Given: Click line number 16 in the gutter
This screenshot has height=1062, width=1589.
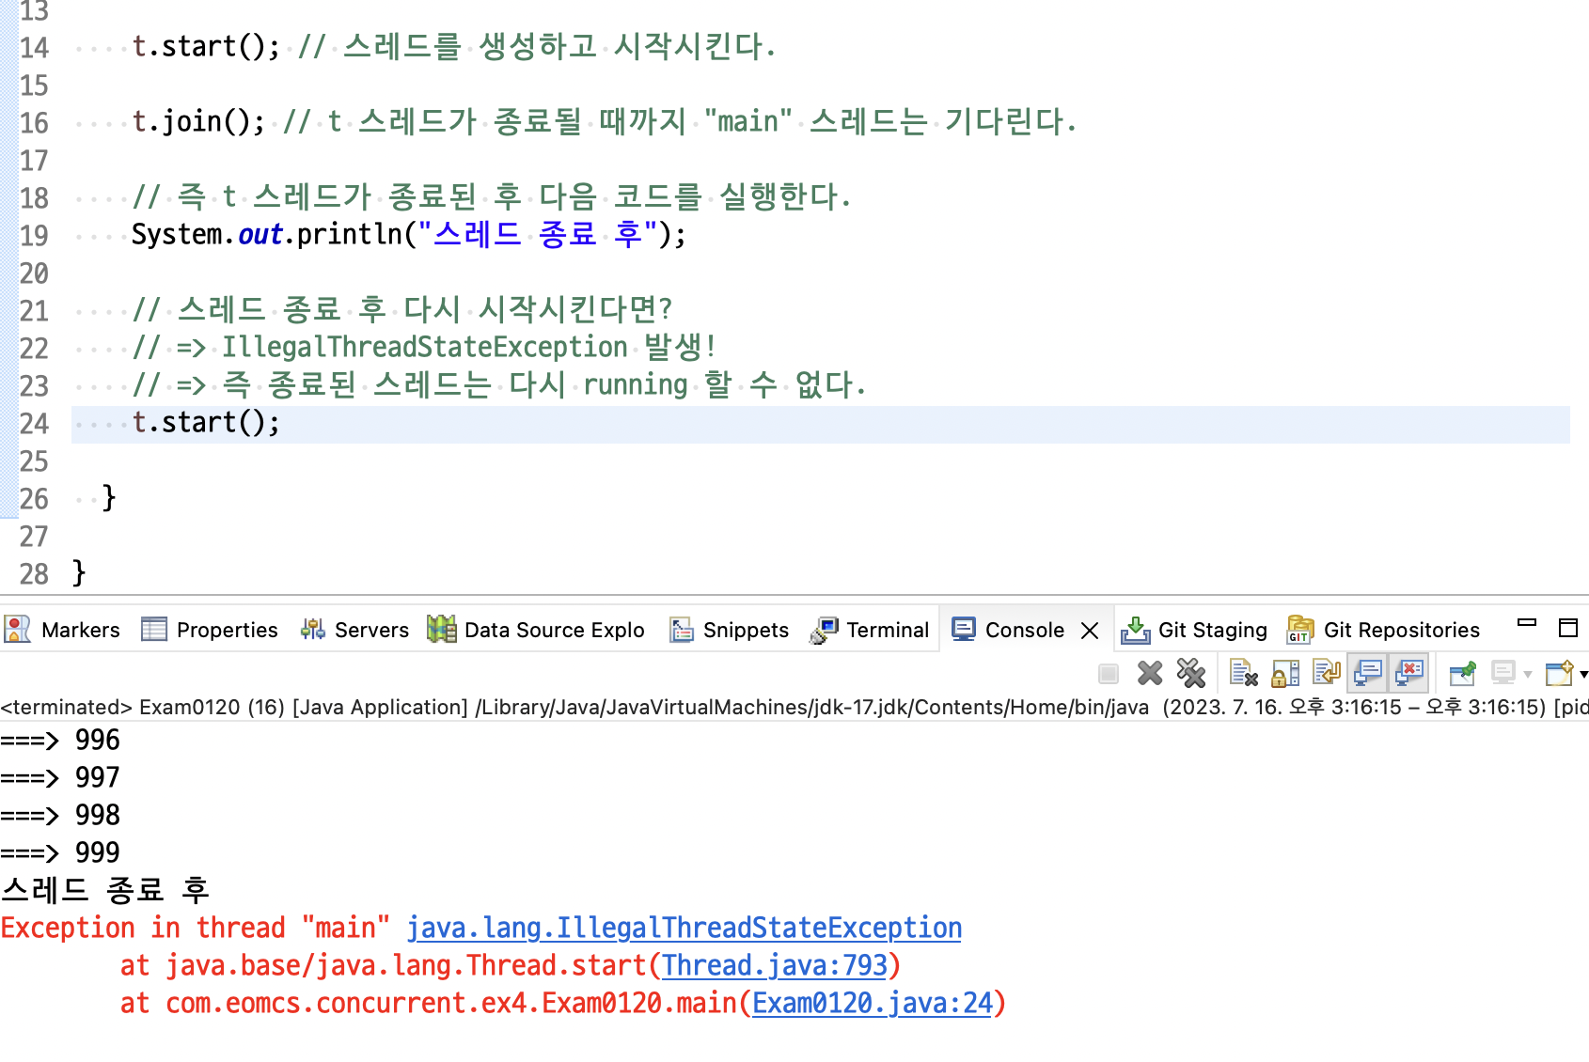Looking at the screenshot, I should 34,123.
